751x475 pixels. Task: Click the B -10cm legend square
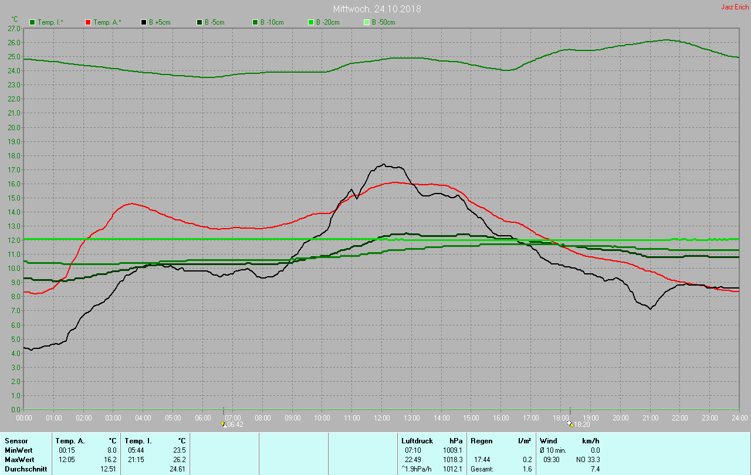tap(255, 22)
